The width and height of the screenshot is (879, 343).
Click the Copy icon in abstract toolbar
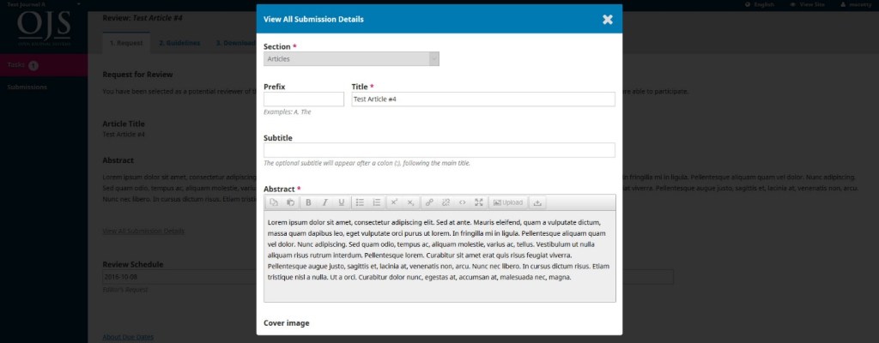tap(275, 202)
